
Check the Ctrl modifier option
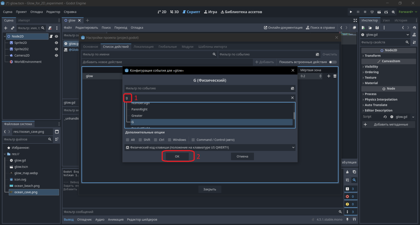[x=156, y=140]
